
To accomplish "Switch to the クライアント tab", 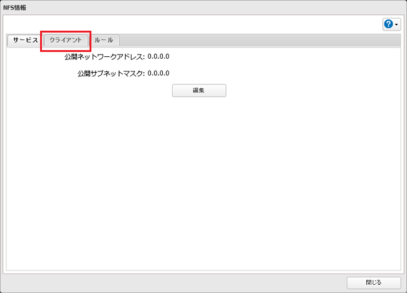I will tap(66, 40).
